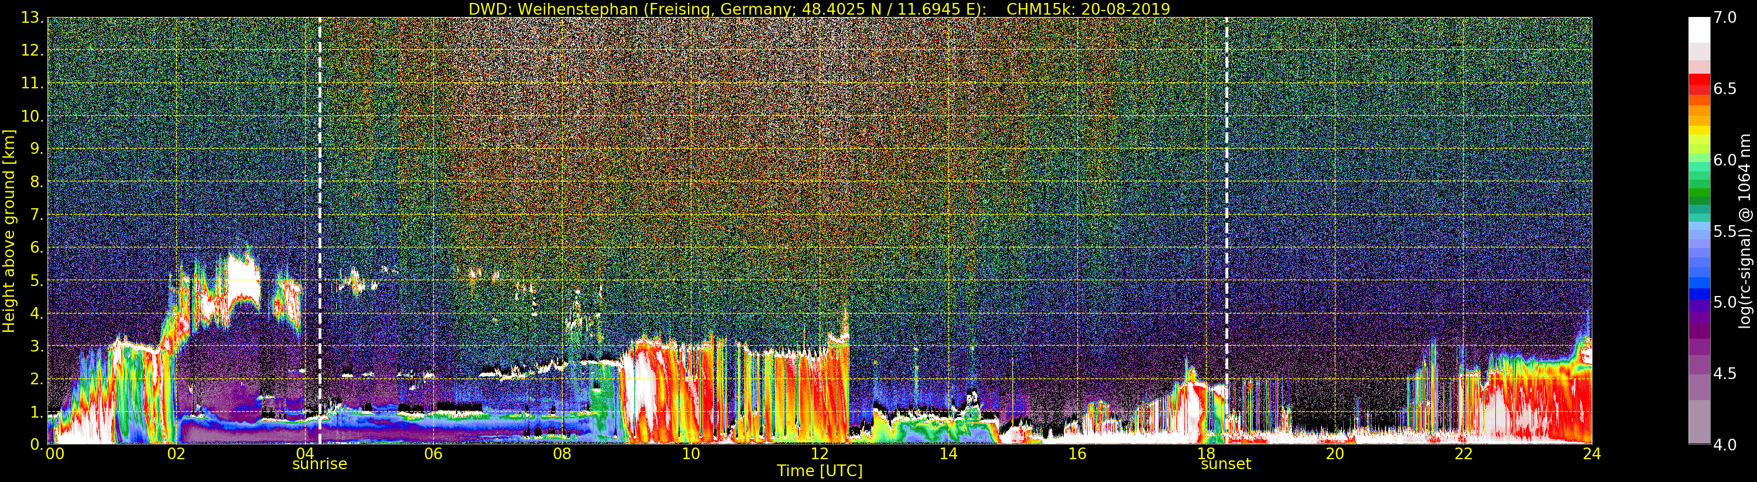This screenshot has height=482, width=1757.
Task: Select colorbar tick value 5.0
Action: [1725, 302]
